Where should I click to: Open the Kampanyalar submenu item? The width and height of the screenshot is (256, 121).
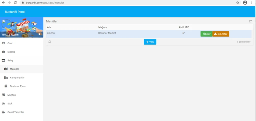coord(21,78)
